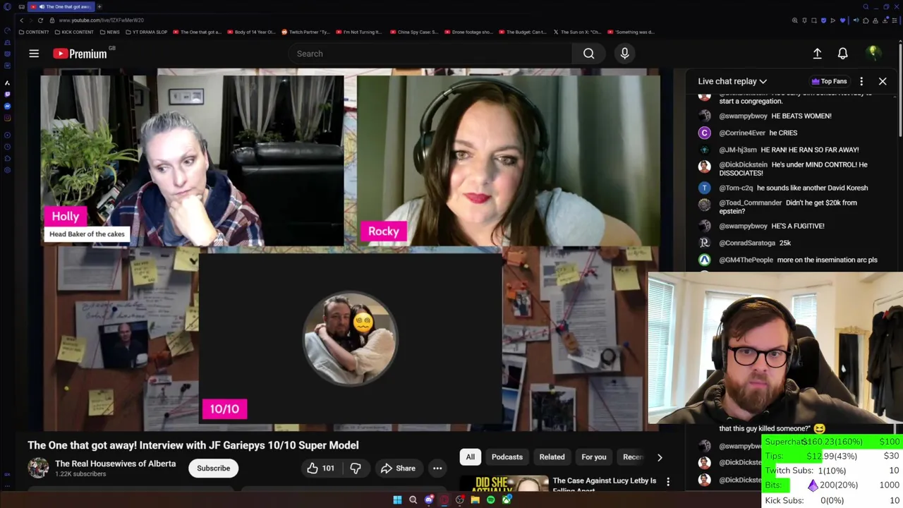Open the YouTube hamburger guide menu
Screen dimensions: 903x508
34,54
